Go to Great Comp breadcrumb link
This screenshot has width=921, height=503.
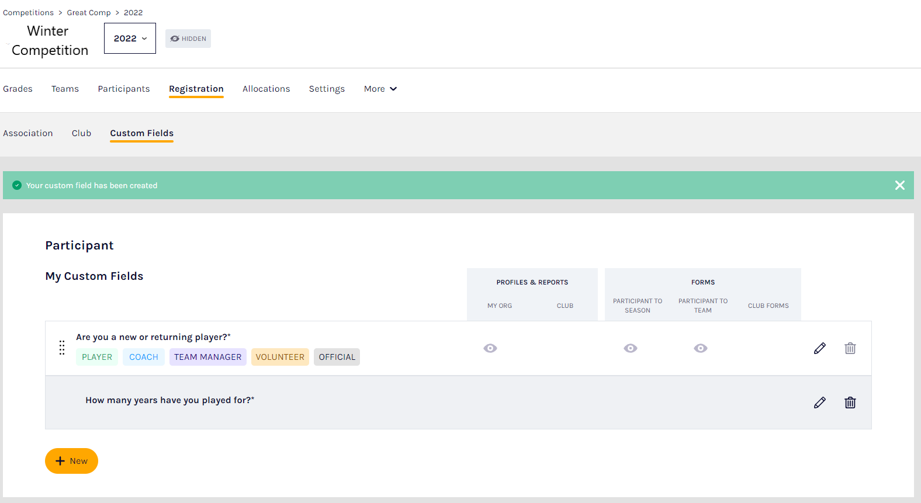[88, 12]
